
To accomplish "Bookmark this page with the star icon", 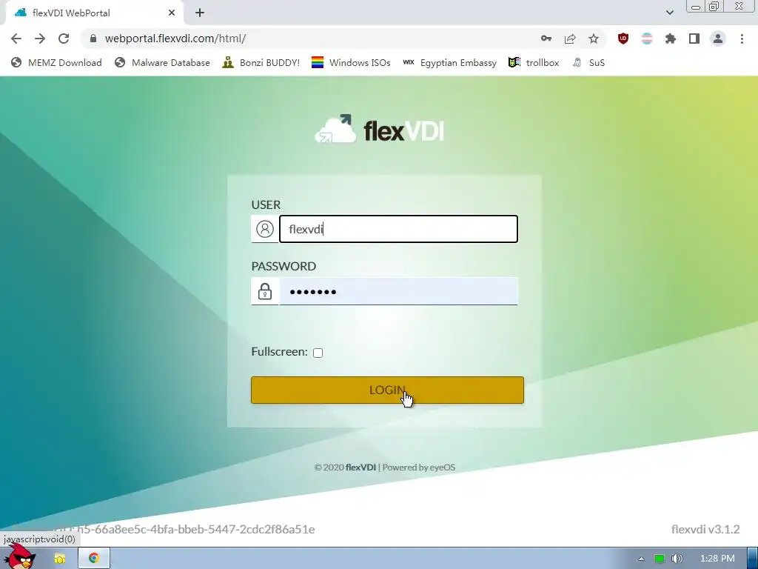I will point(594,39).
